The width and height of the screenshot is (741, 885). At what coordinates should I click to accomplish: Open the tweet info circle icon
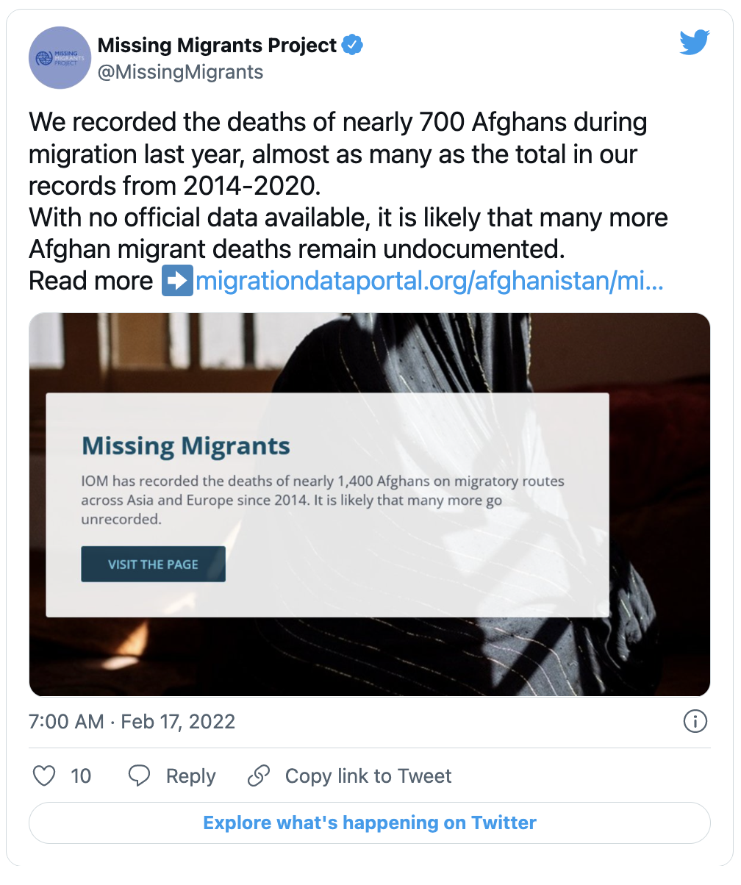[695, 721]
